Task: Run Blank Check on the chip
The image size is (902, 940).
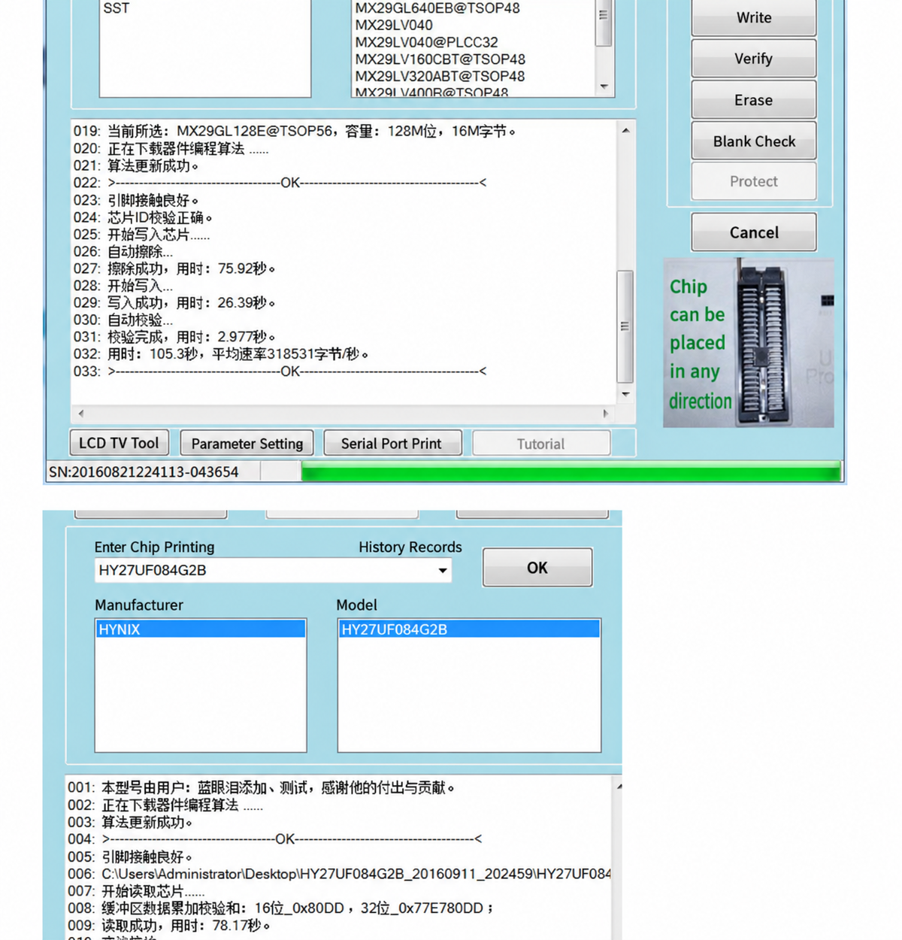Action: 753,141
